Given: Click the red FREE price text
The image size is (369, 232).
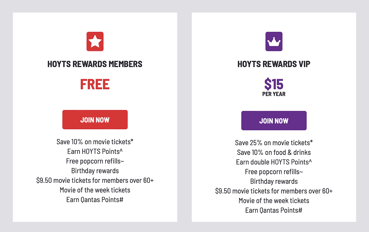Looking at the screenshot, I should coord(95,84).
